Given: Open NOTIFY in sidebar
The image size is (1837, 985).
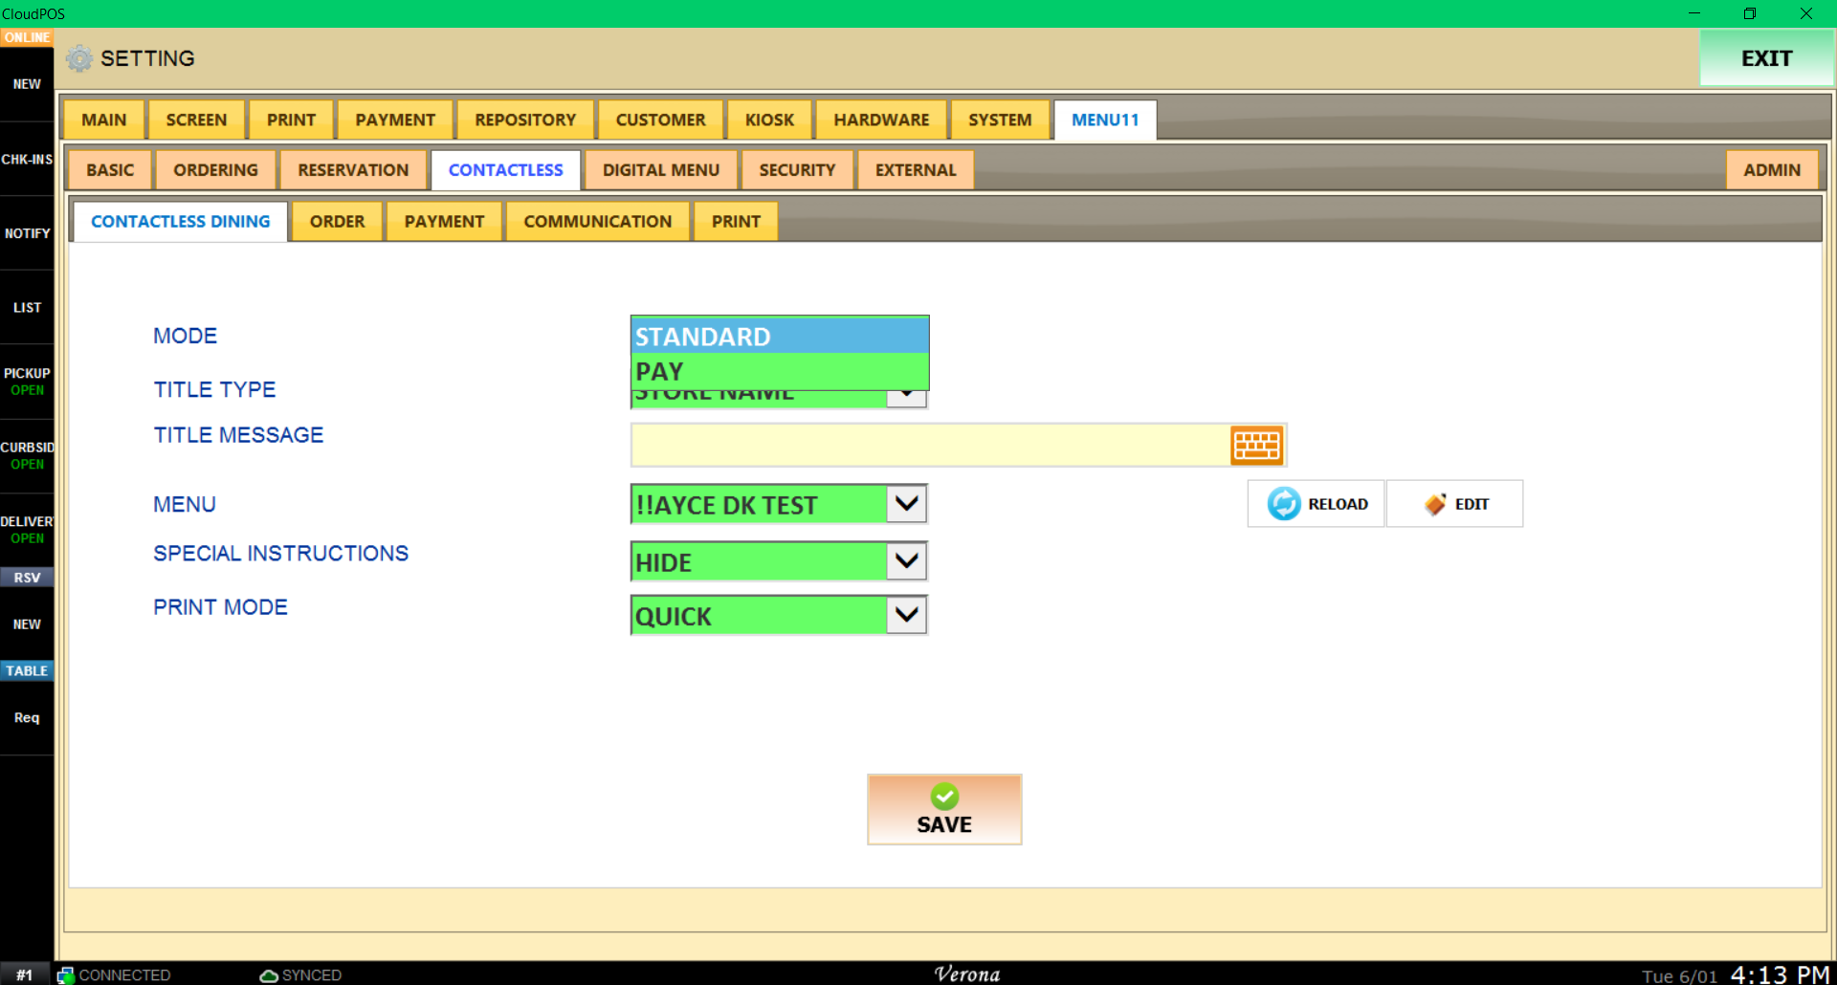Looking at the screenshot, I should tap(27, 233).
